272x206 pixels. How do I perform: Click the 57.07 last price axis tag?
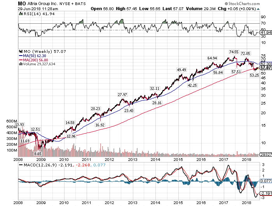266,68
